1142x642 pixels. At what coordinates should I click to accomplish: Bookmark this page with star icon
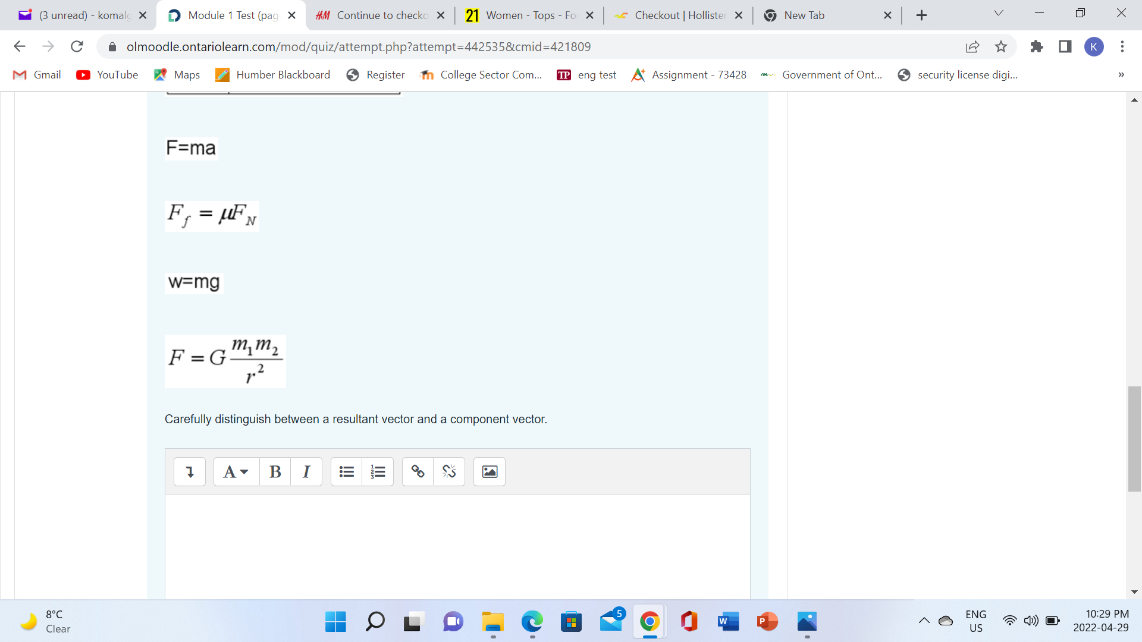[x=1001, y=46]
